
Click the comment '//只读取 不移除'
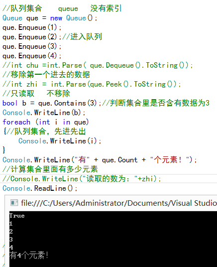click(36, 94)
